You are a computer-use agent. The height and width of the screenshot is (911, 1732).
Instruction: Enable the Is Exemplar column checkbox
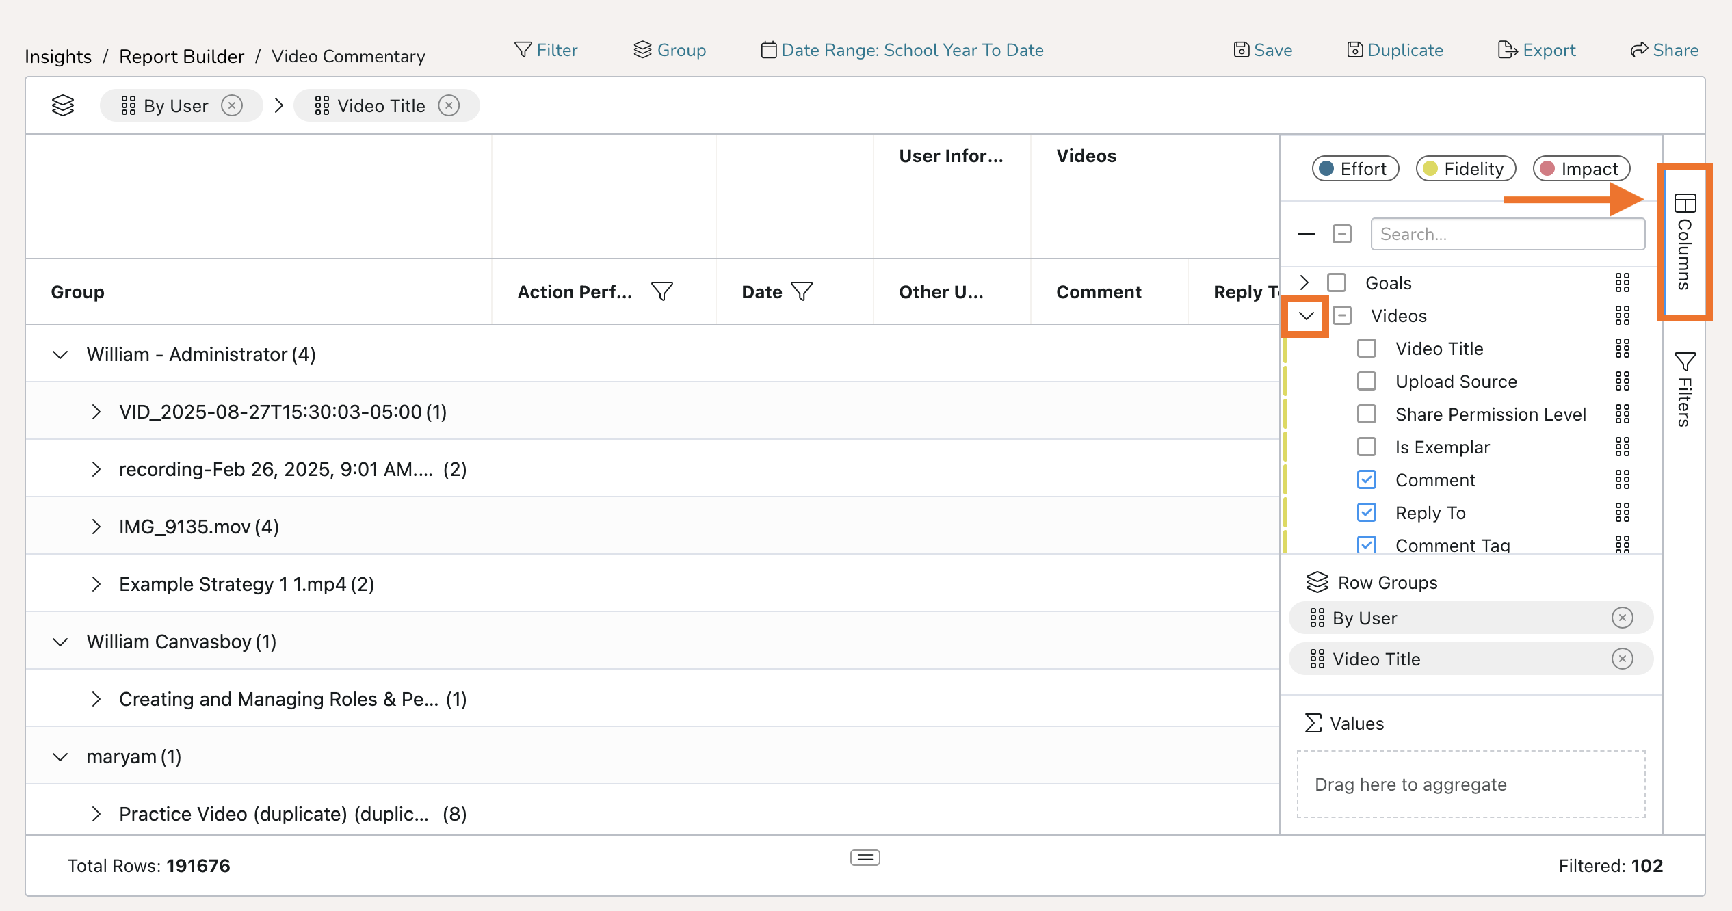[x=1367, y=447]
